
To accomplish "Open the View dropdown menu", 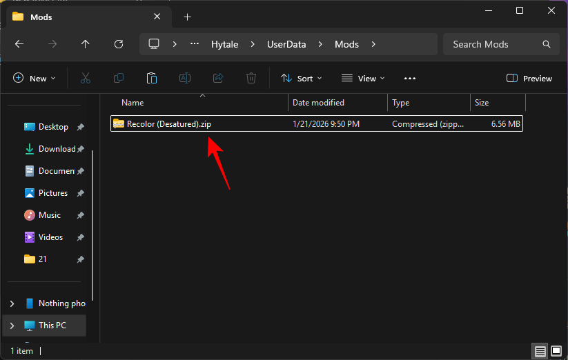I will click(363, 79).
